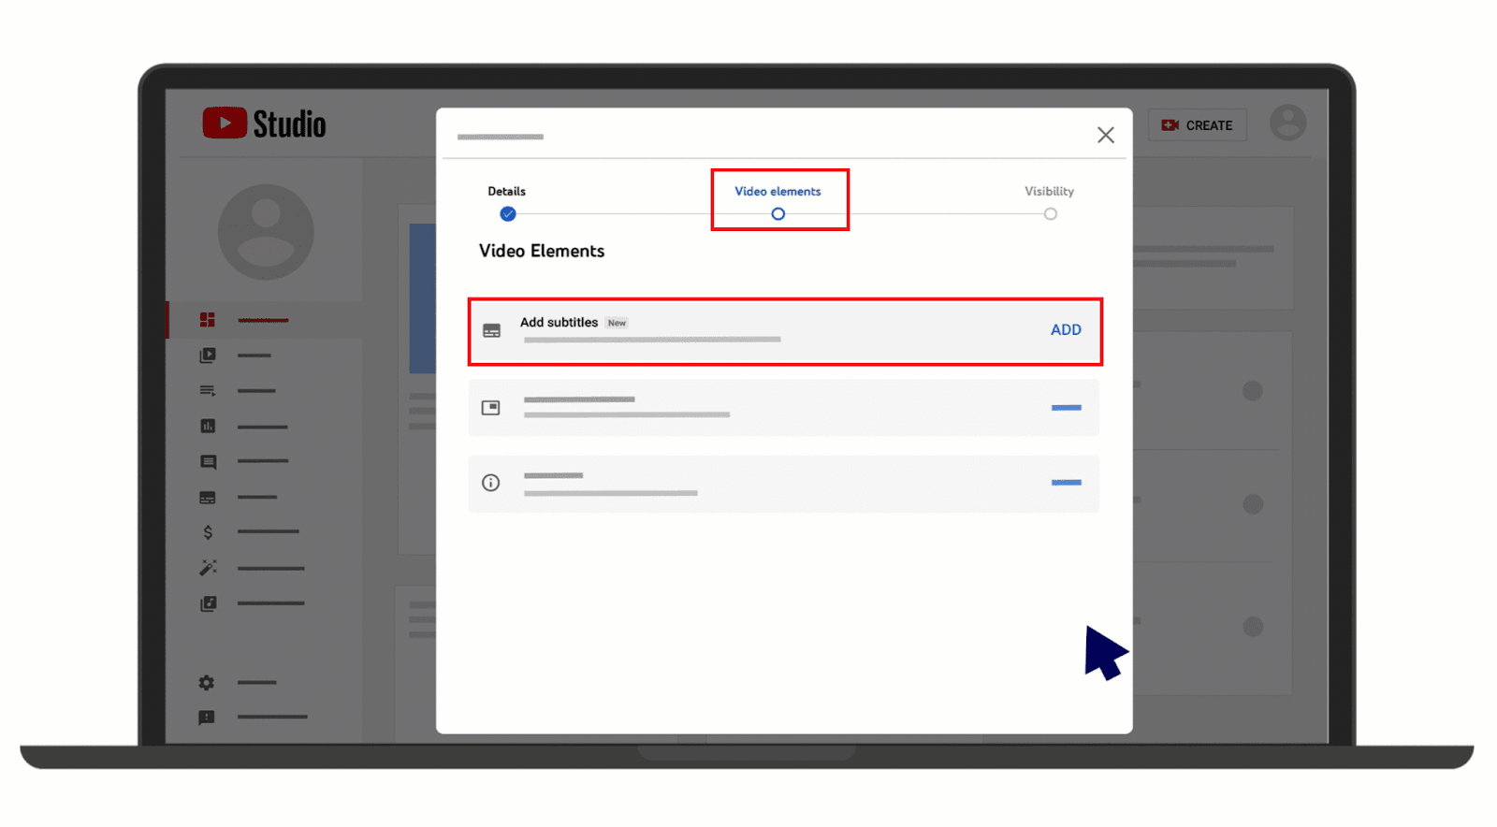The image size is (1497, 827).
Task: Open the Customization magic wand icon
Action: 208,568
